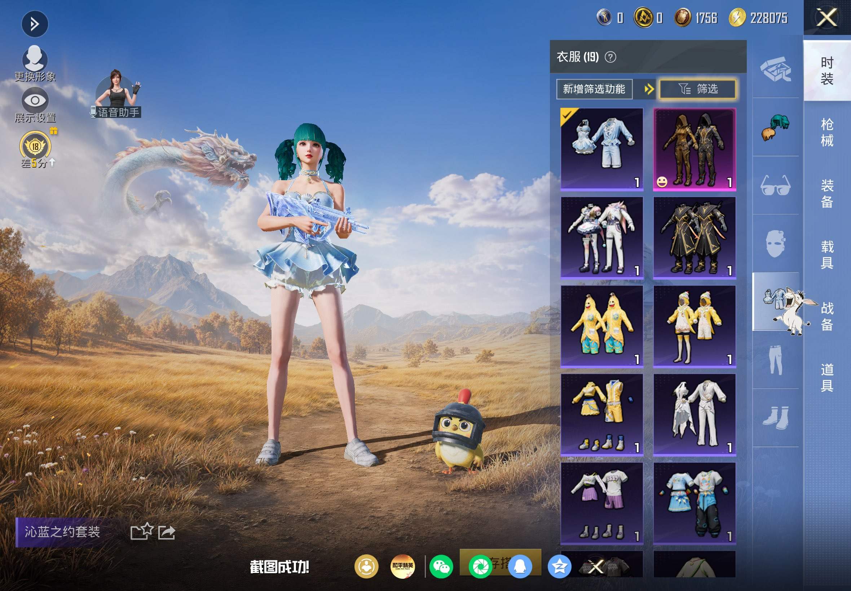Click the gold emblem currency icon
This screenshot has height=591, width=851.
pyautogui.click(x=644, y=17)
